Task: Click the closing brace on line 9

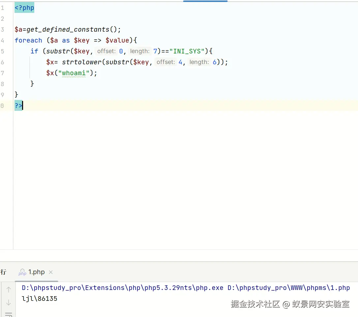Action: [16, 95]
